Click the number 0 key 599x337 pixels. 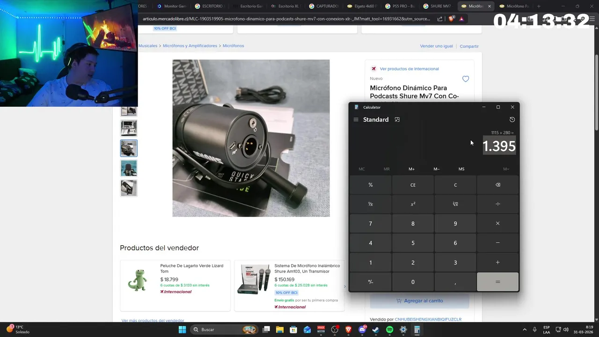(x=413, y=282)
